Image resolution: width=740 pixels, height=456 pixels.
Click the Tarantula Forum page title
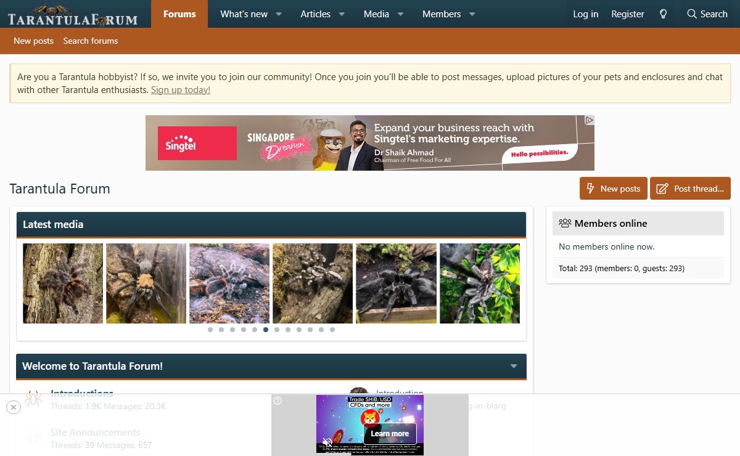coord(60,189)
